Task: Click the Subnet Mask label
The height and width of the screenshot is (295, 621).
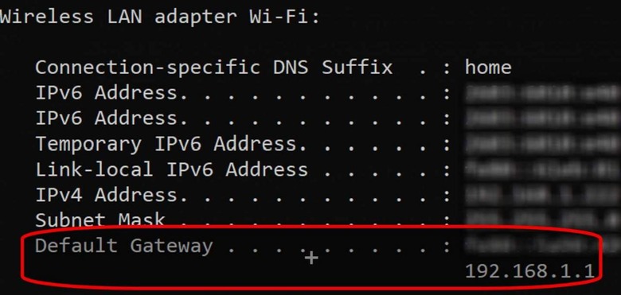Action: 100,219
